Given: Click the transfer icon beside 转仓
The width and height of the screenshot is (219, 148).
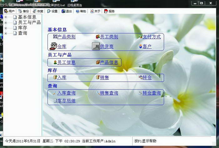Looking at the screenshot, I should click(x=140, y=77).
